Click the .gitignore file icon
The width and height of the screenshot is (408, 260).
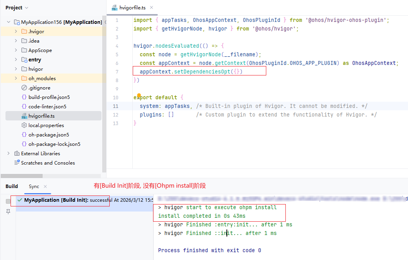coord(24,88)
